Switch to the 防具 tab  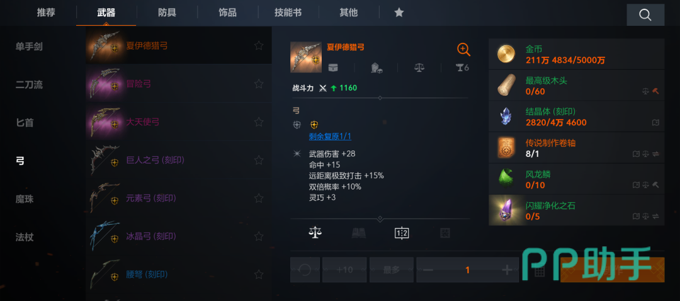point(167,13)
